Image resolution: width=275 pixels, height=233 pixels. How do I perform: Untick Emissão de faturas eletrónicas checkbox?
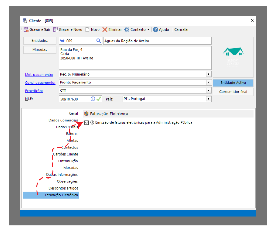[x=87, y=122]
